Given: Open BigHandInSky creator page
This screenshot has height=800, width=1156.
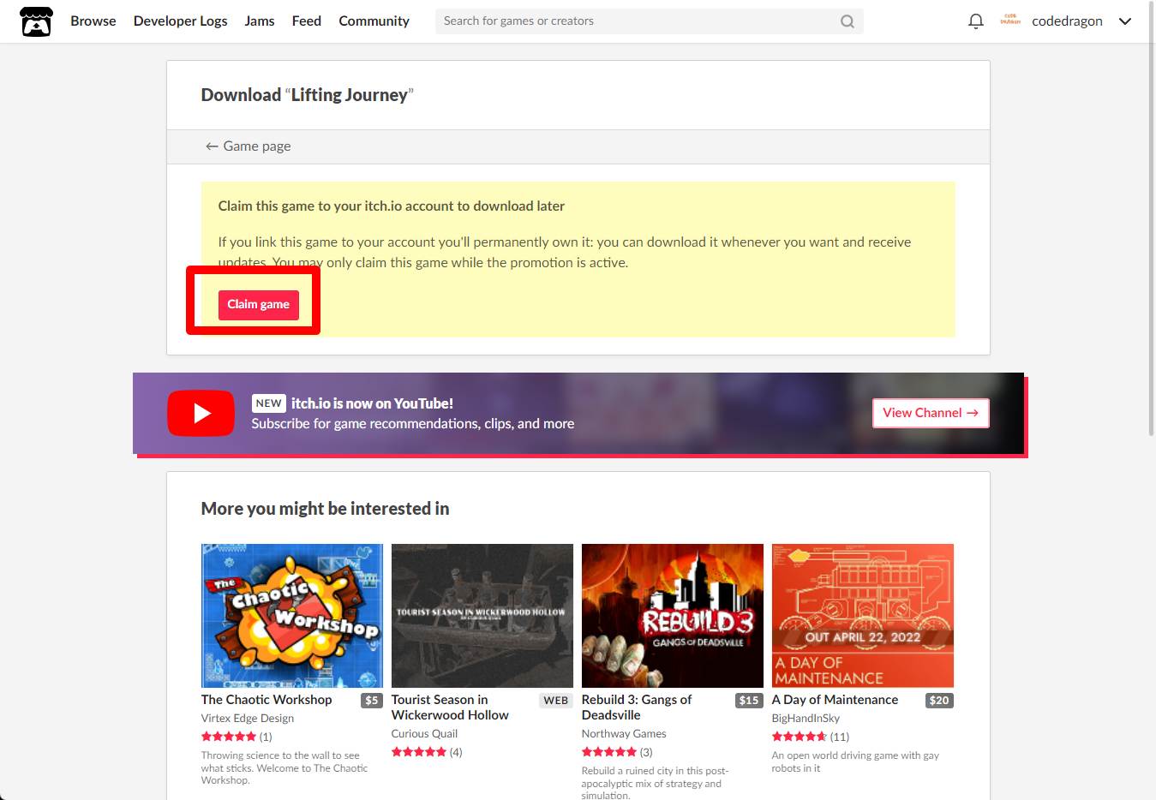Looking at the screenshot, I should [x=806, y=719].
